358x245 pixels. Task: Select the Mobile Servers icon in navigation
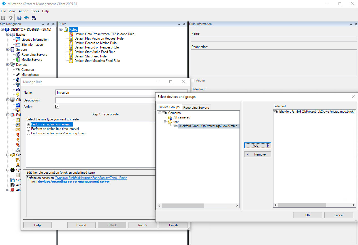tap(18, 60)
